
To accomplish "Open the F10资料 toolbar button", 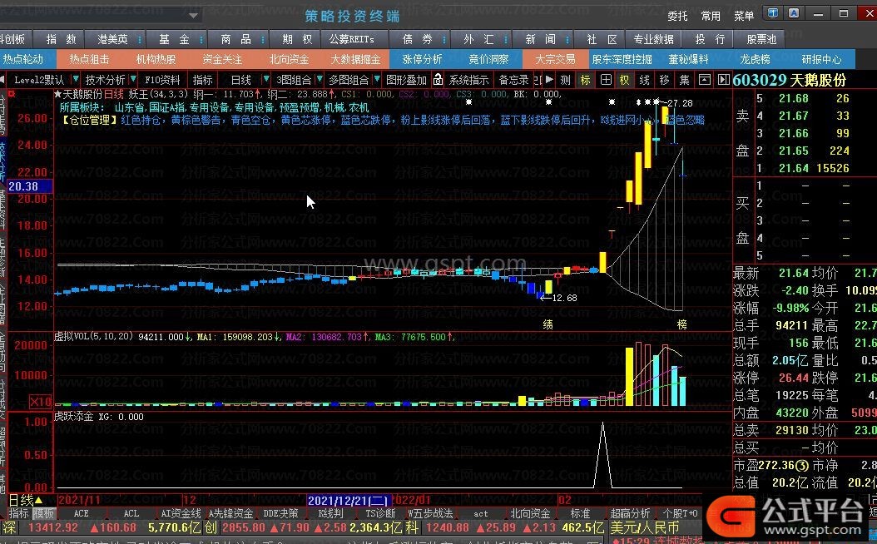I will tap(162, 80).
